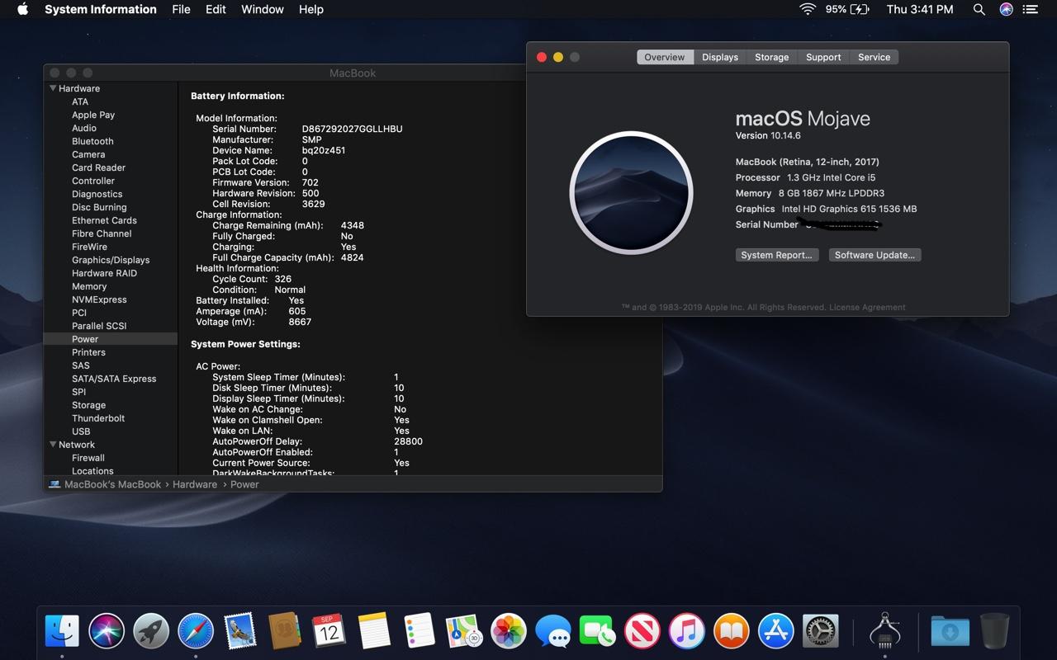Open the Notes app in Dock
This screenshot has height=660, width=1057.
pos(374,632)
